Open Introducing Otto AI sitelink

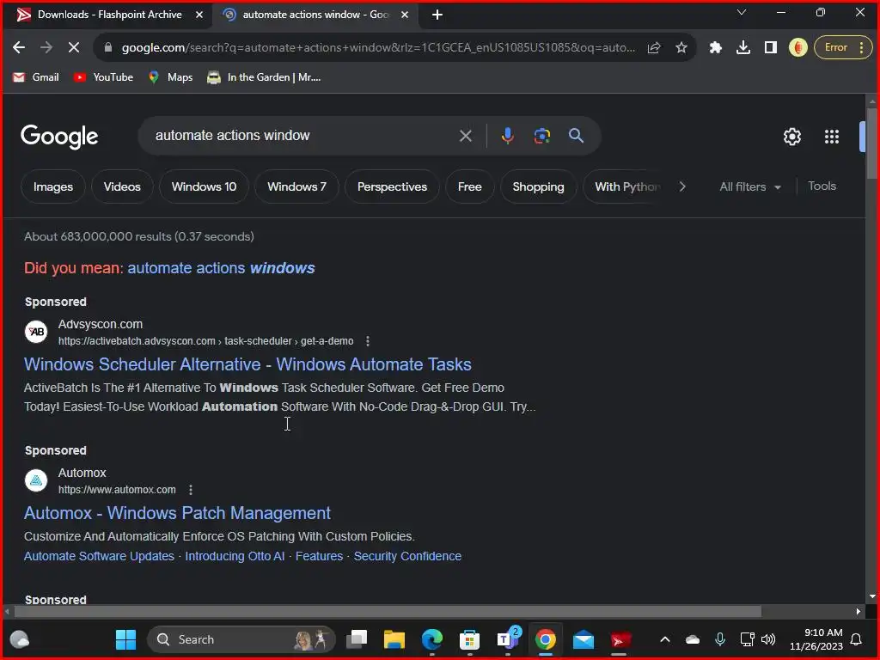pos(235,556)
